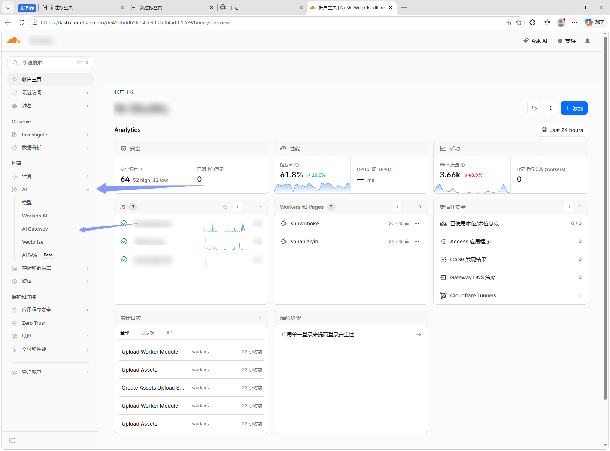
Task: Expand the 计算 sidebar section
Action: coord(51,176)
